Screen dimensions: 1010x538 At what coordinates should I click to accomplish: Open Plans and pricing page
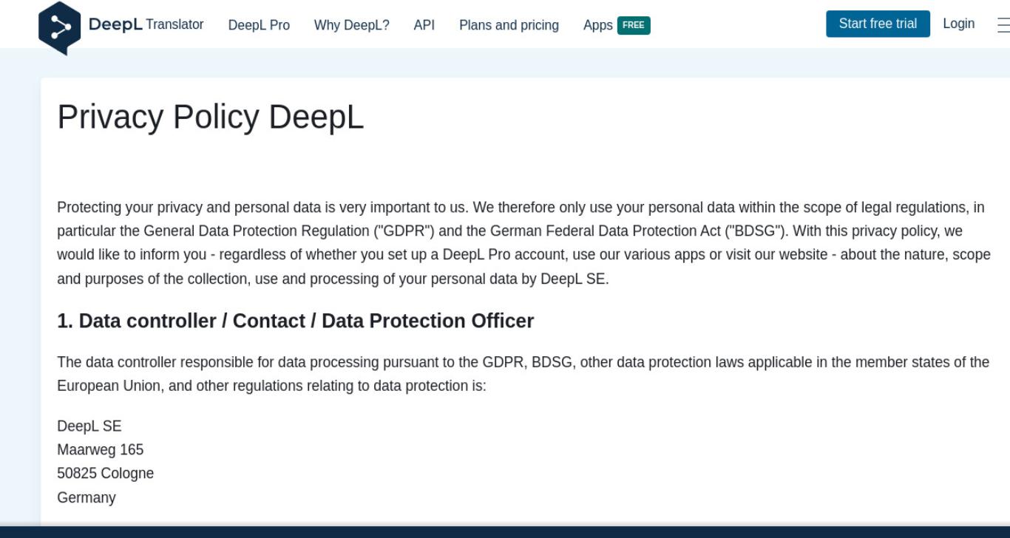[x=509, y=25]
